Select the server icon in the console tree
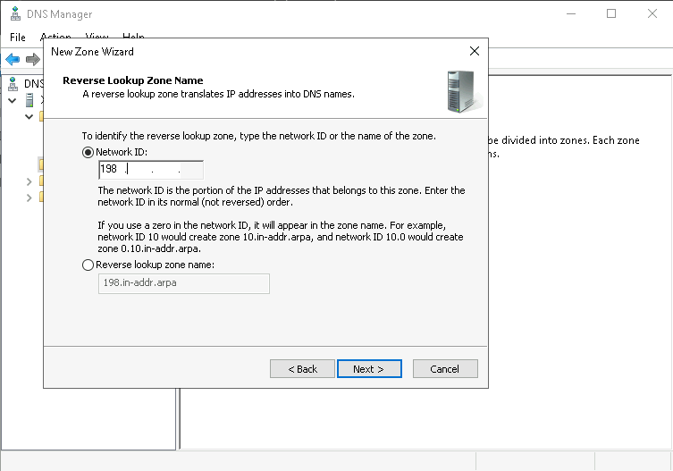The height and width of the screenshot is (471, 673). (29, 100)
